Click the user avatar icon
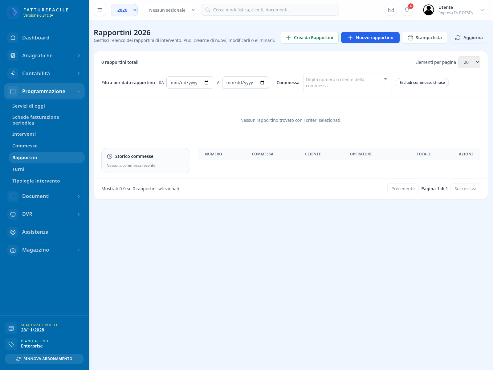Screen dimensions: 493x370 [x=429, y=10]
